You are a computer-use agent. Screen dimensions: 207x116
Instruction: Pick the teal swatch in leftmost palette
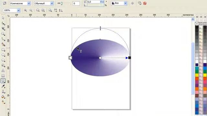197,68
